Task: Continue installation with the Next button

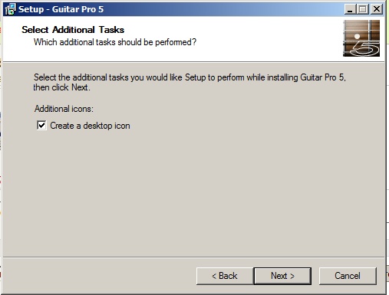Action: tap(282, 276)
